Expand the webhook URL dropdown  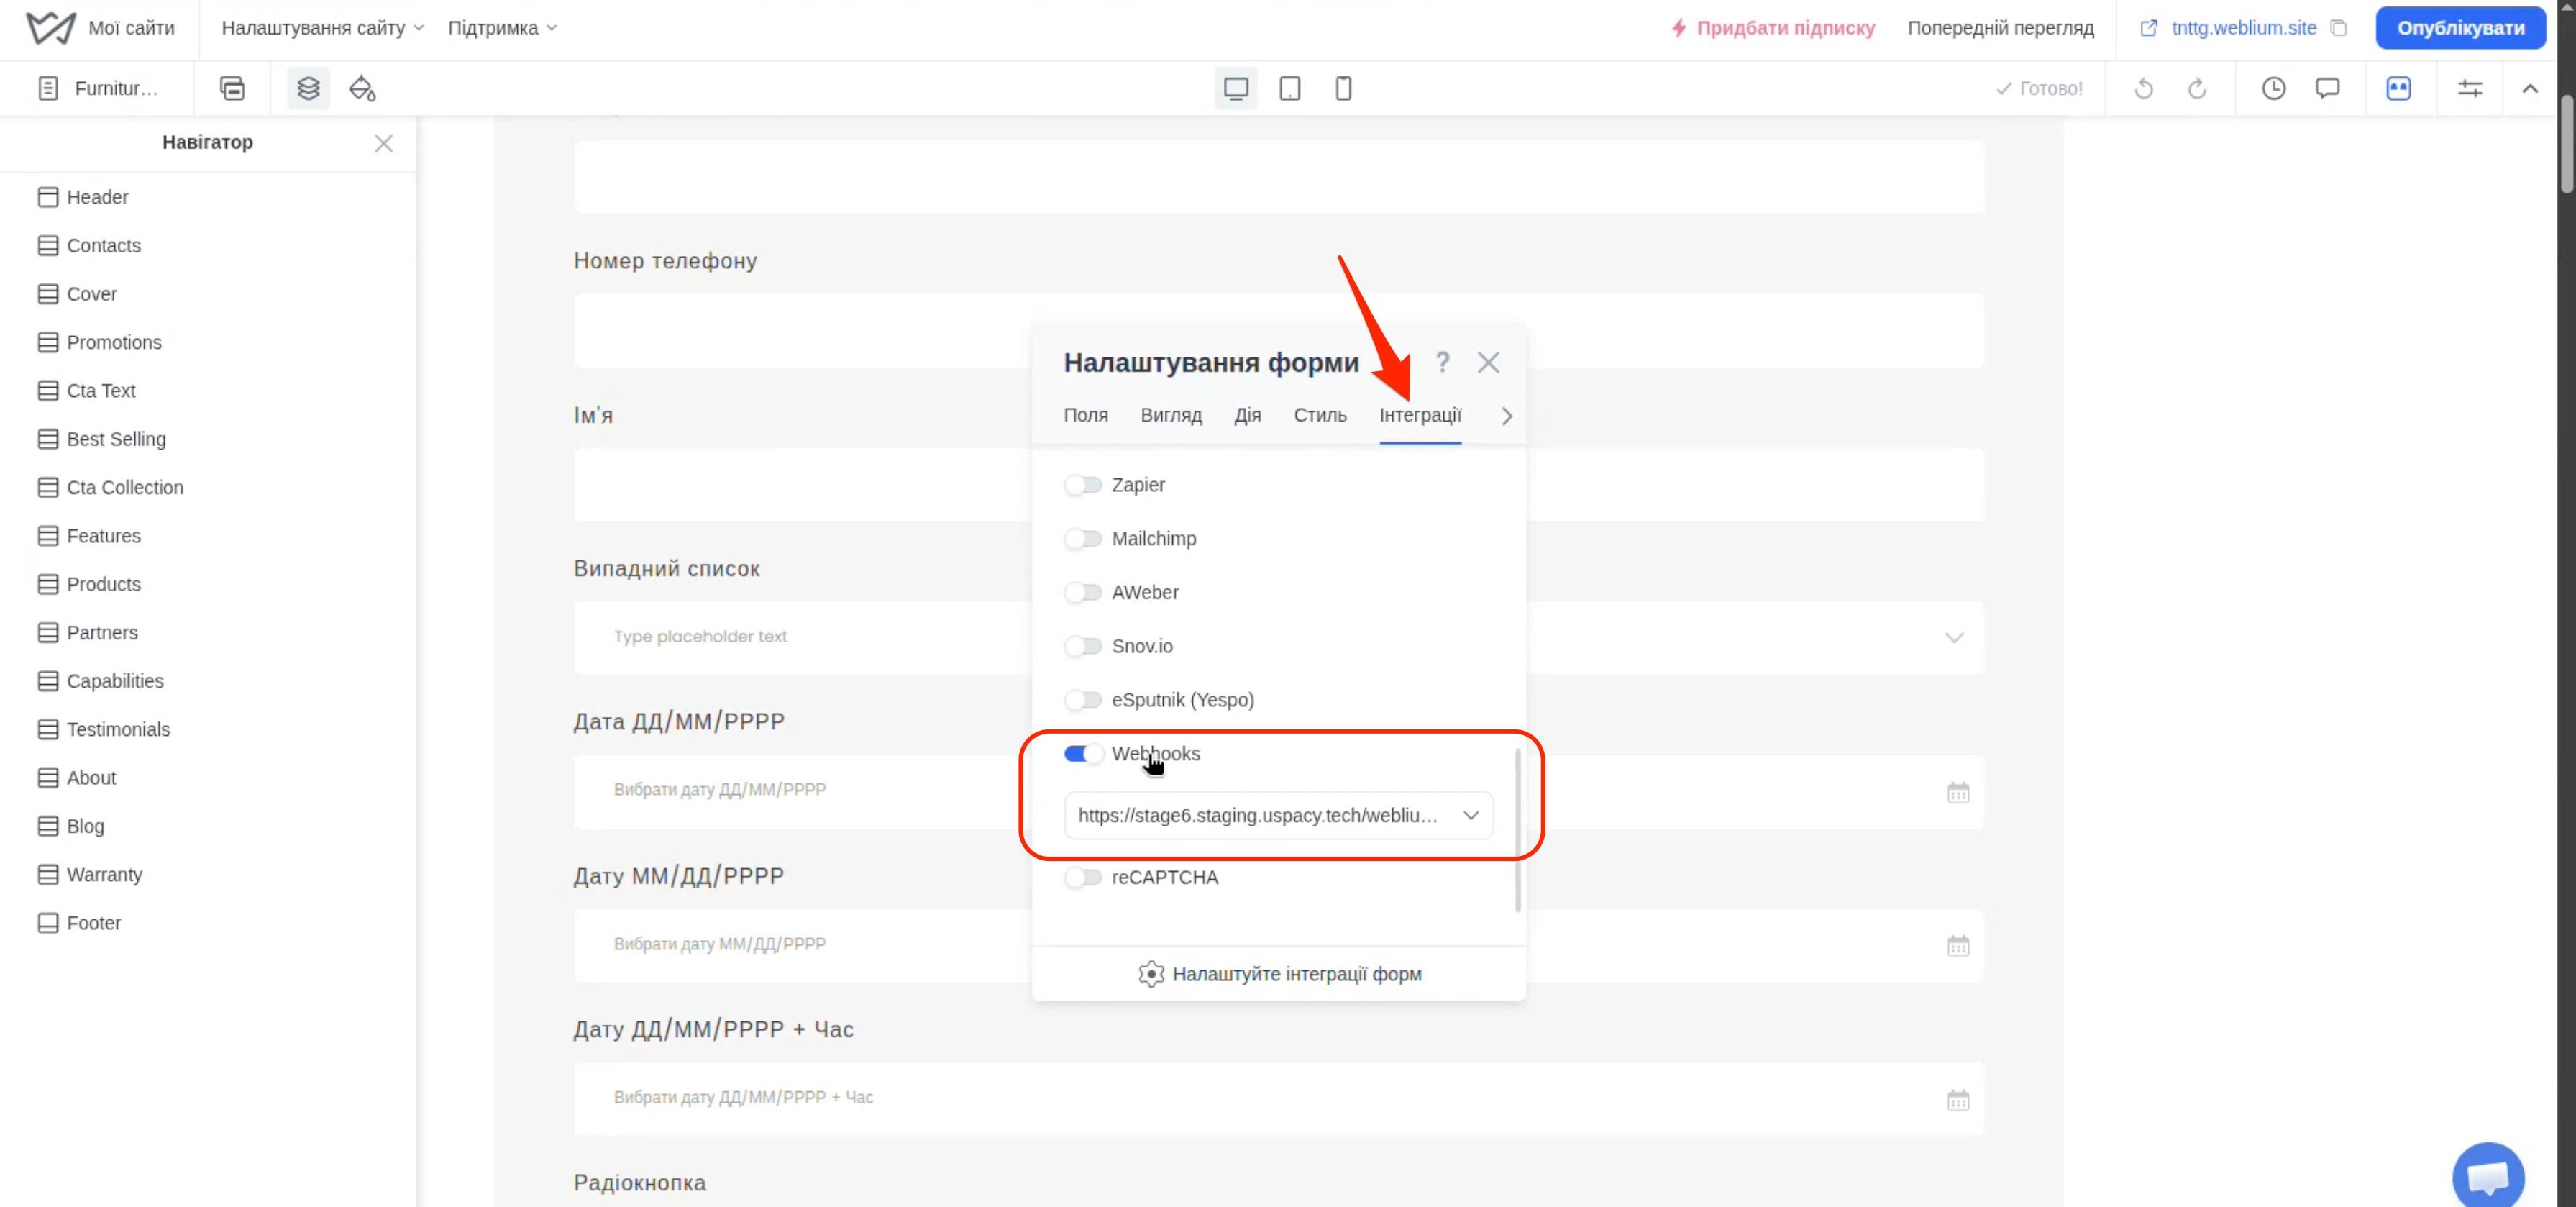pos(1278,815)
